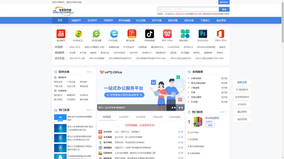Open the 抖音电脑版 link in 本周推荐
284x159 pixels.
pyautogui.click(x=196, y=78)
